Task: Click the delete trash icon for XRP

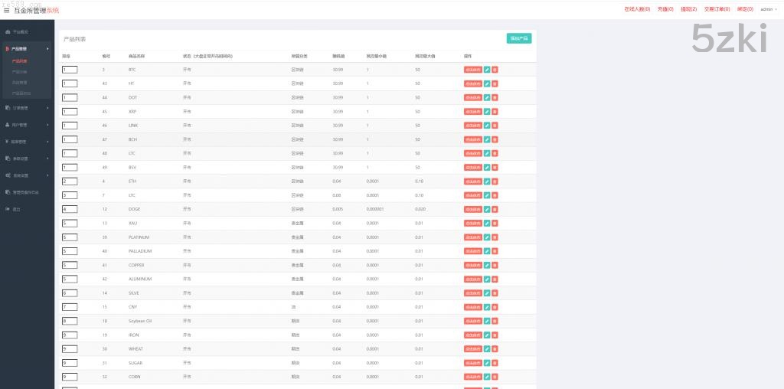Action: coord(495,112)
